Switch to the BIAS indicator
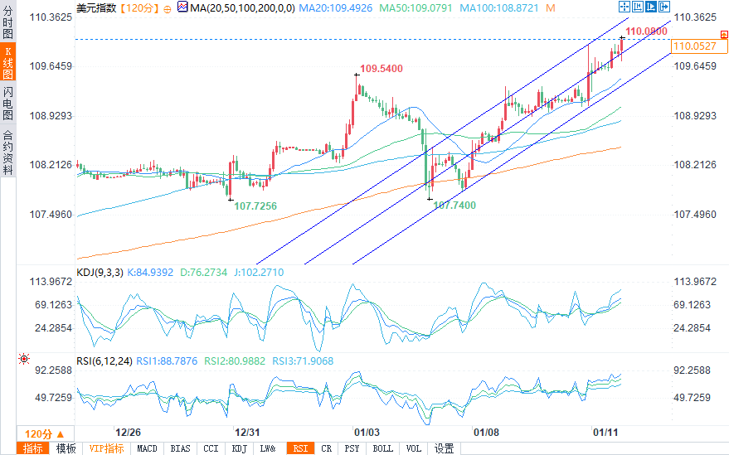The width and height of the screenshot is (729, 455). pos(180,448)
